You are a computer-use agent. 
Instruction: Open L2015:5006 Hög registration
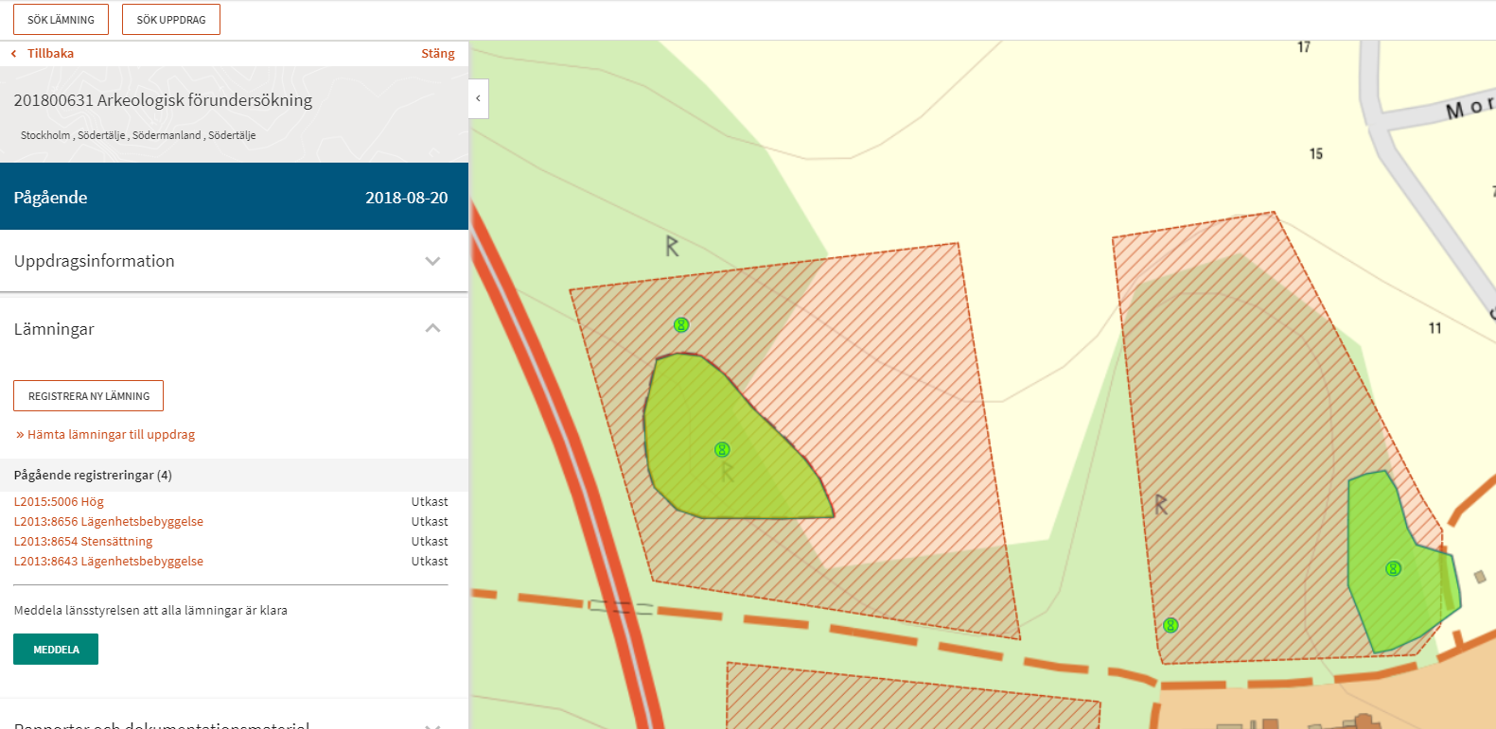point(59,501)
